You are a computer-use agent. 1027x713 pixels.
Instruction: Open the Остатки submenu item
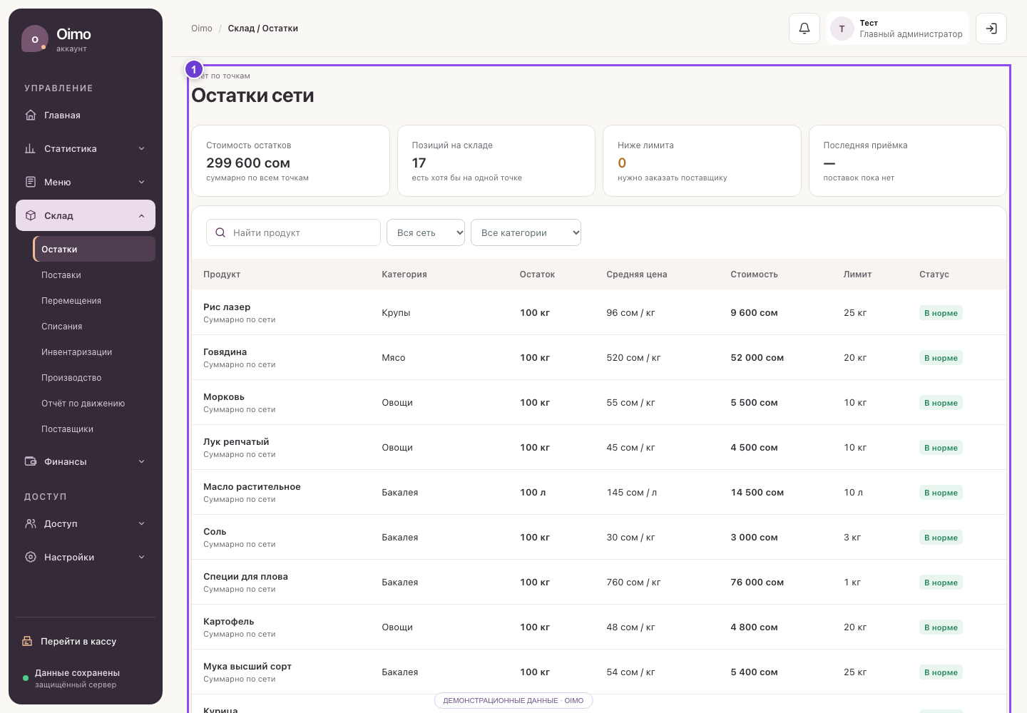pyautogui.click(x=94, y=249)
